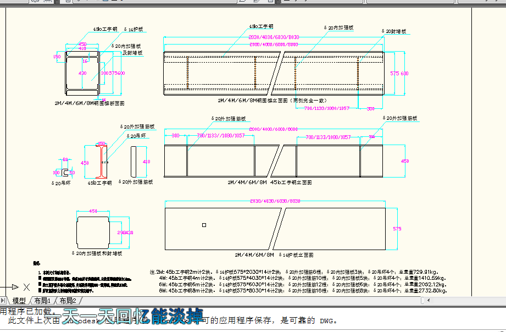Image resolution: width=506 pixels, height=332 pixels.
Task: Click the last-tab navigation arrow beside 模型
Action: (x=3, y=301)
